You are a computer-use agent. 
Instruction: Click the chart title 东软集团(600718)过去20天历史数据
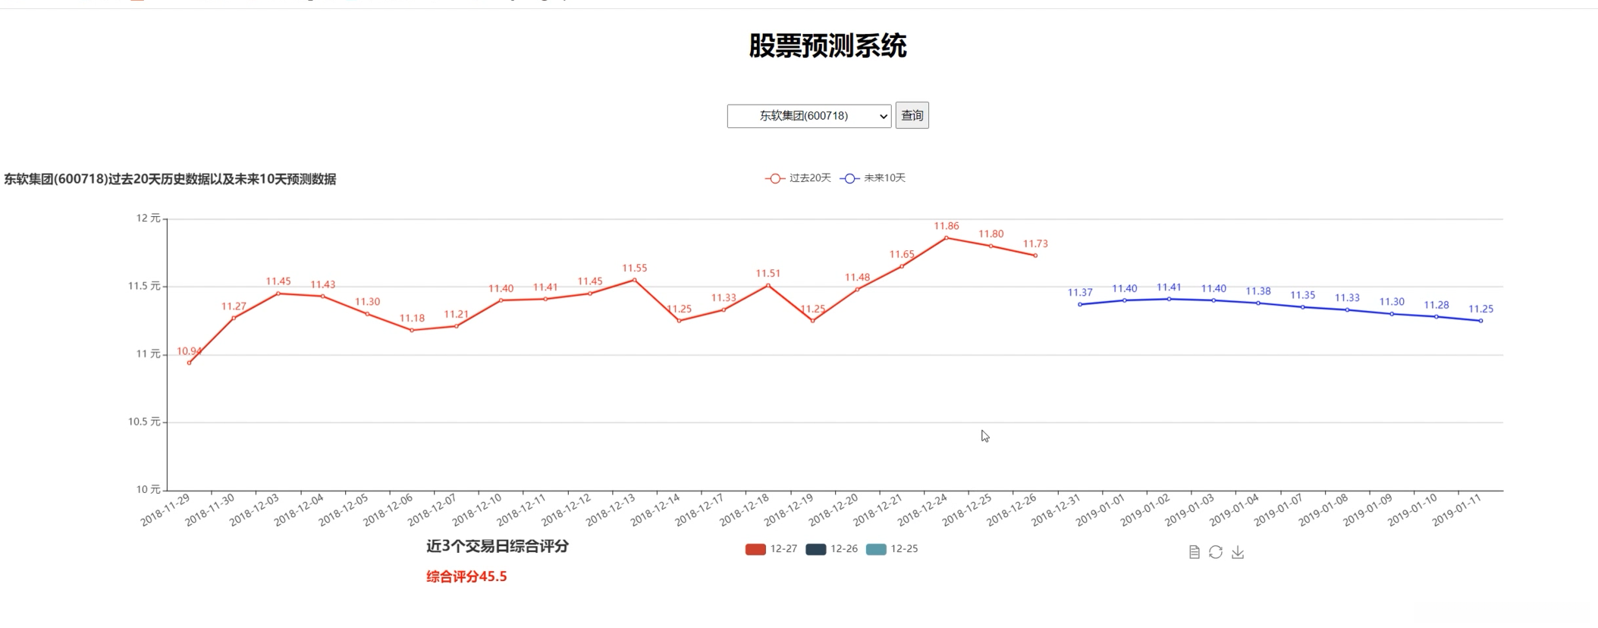(170, 179)
